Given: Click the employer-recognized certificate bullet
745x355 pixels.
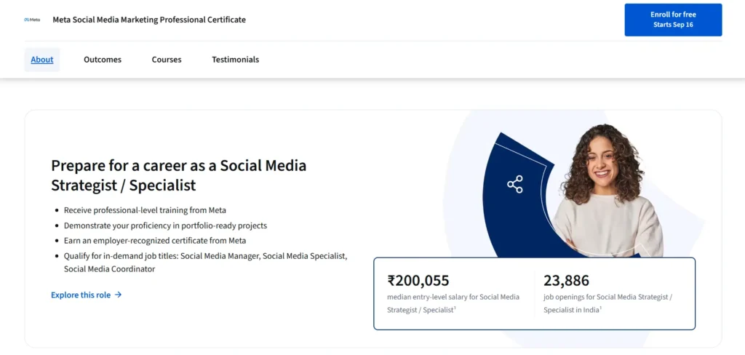Looking at the screenshot, I should (x=155, y=241).
